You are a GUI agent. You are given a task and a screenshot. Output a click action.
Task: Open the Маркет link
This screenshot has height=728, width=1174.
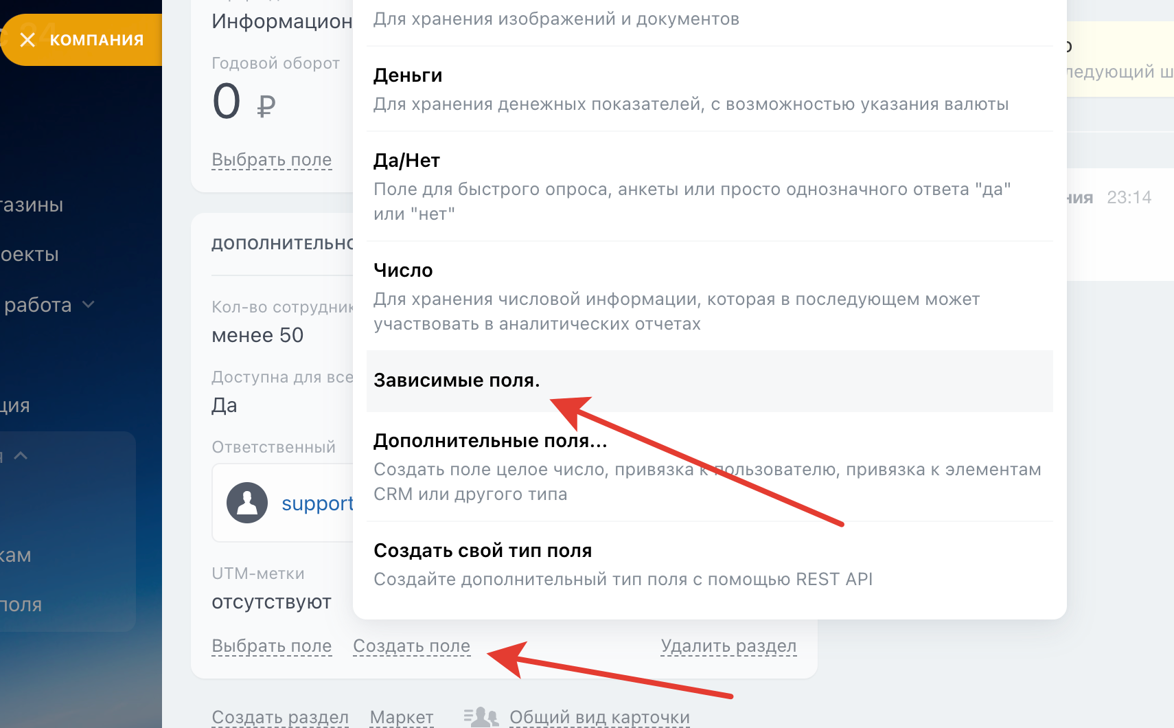click(x=402, y=717)
